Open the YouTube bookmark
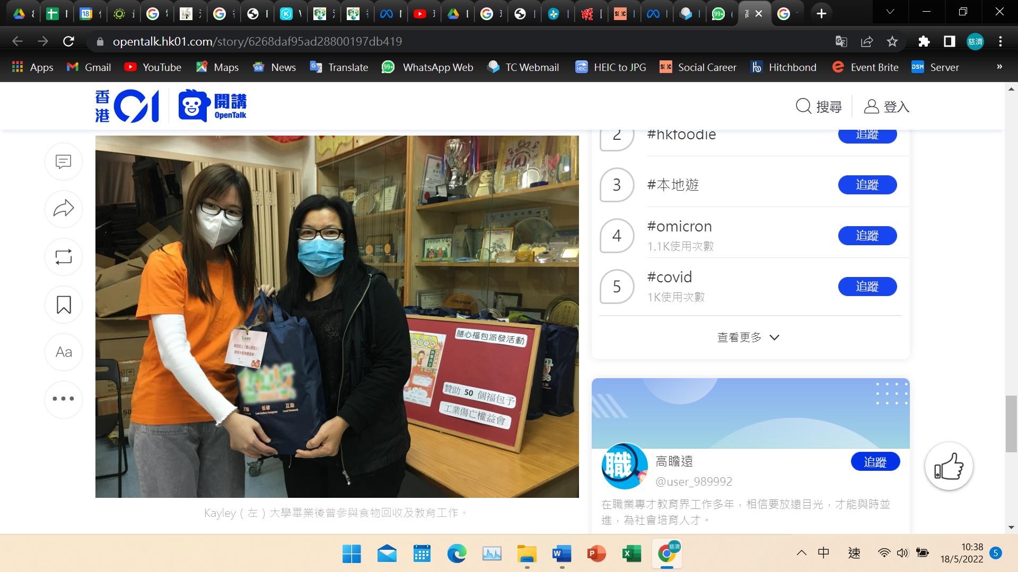The height and width of the screenshot is (572, 1018). coord(153,67)
